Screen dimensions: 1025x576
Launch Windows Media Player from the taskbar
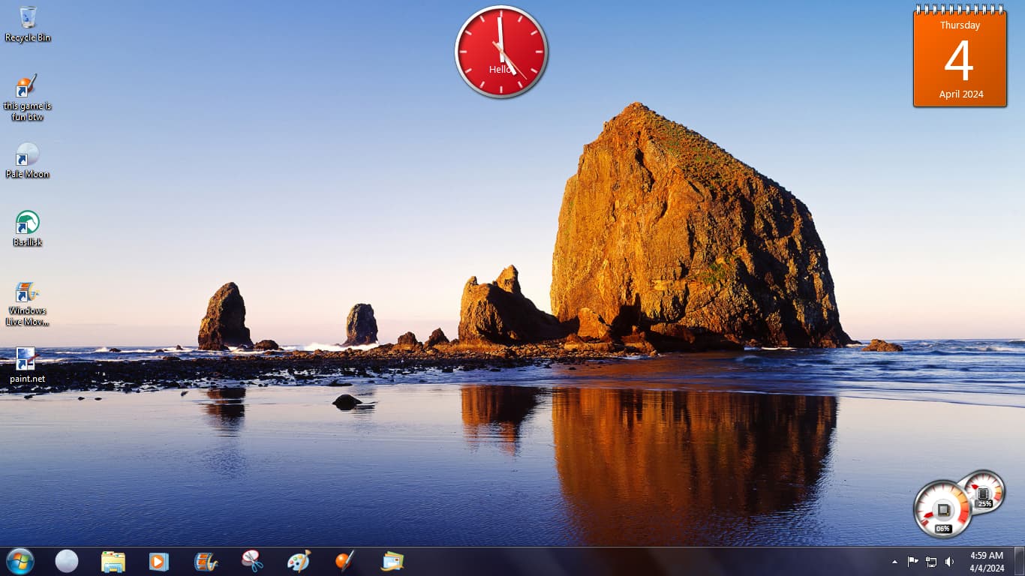pos(159,561)
